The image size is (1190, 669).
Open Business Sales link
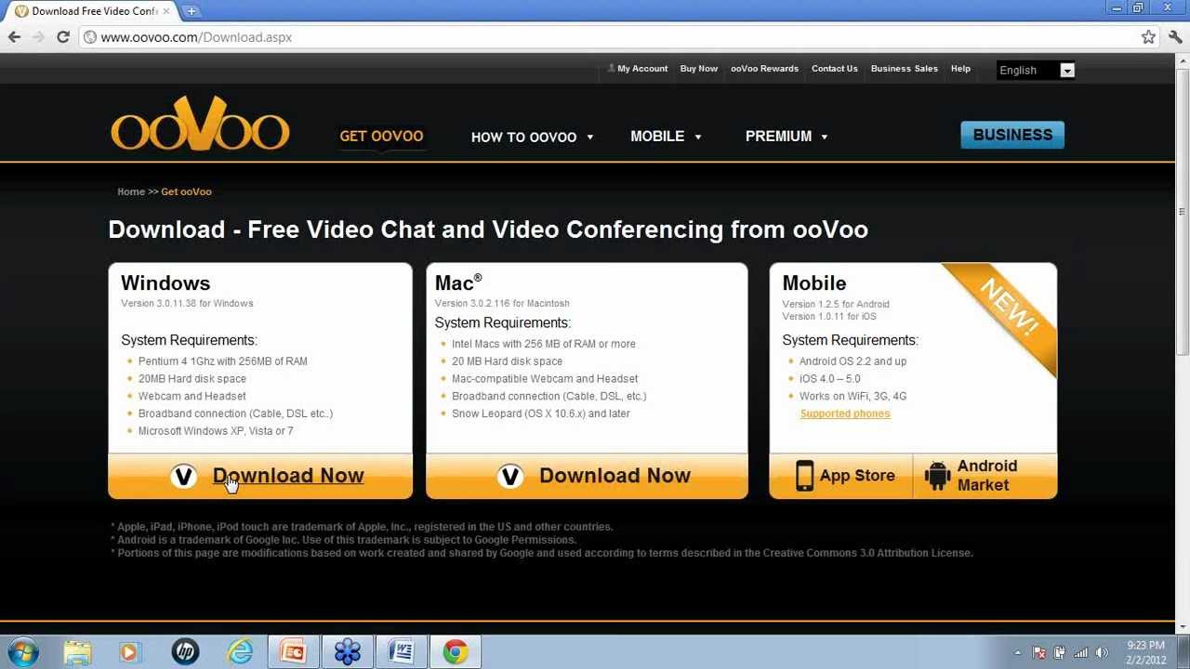[x=905, y=69]
